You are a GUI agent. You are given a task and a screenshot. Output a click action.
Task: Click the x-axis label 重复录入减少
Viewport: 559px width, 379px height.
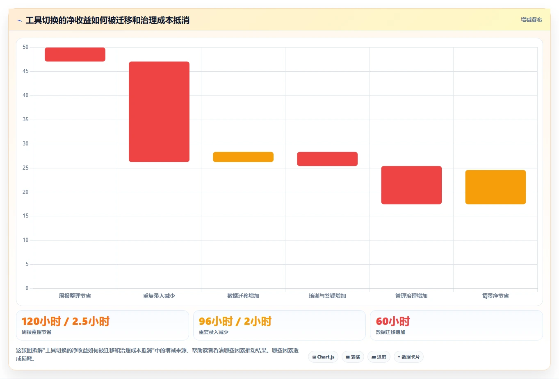click(159, 296)
